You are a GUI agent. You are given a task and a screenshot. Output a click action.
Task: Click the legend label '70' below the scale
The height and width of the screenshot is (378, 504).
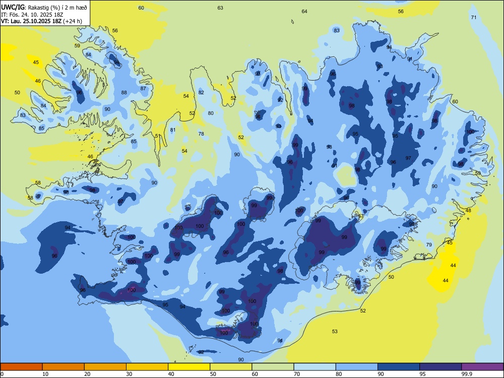(x=297, y=374)
